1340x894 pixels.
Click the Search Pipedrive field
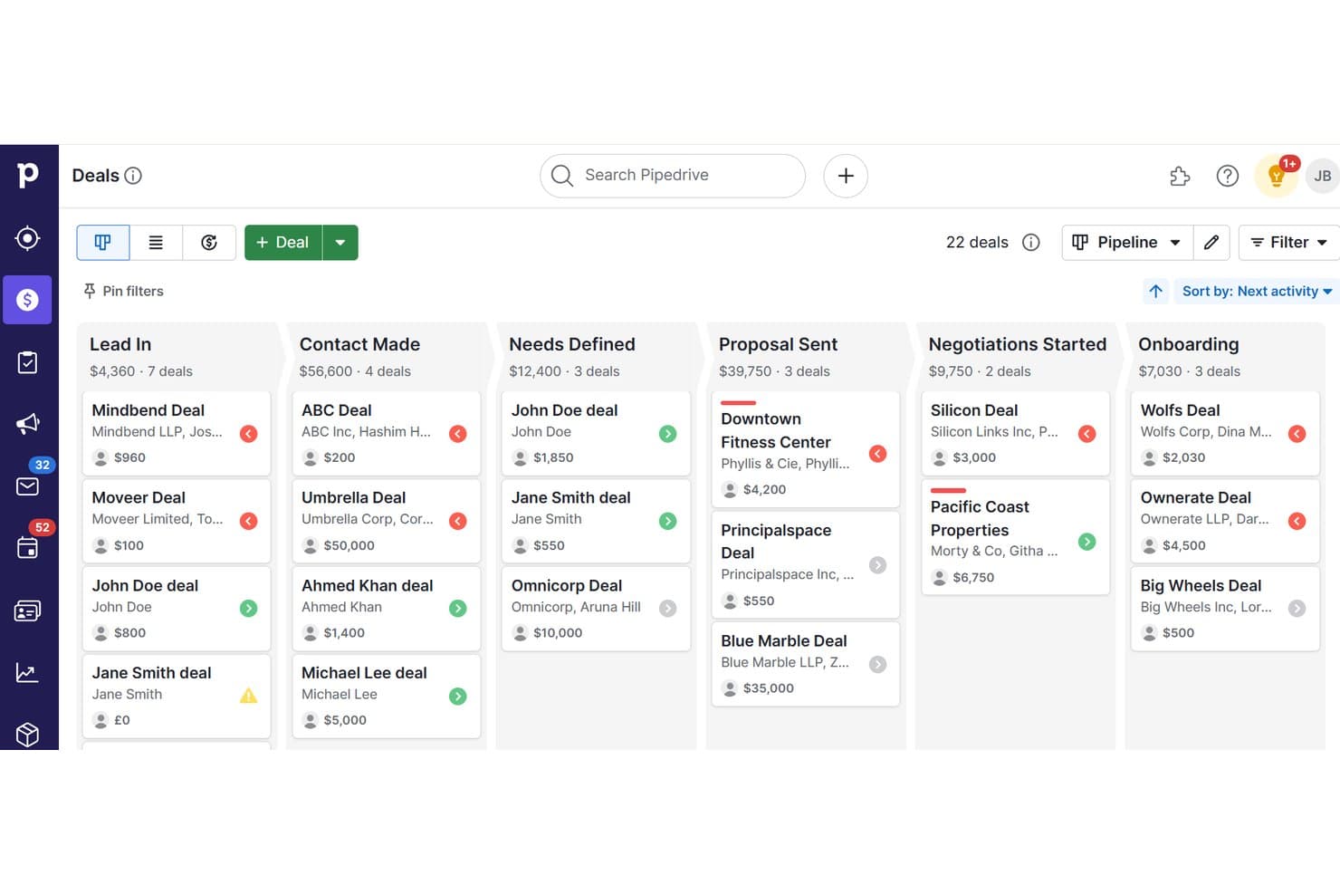point(672,176)
